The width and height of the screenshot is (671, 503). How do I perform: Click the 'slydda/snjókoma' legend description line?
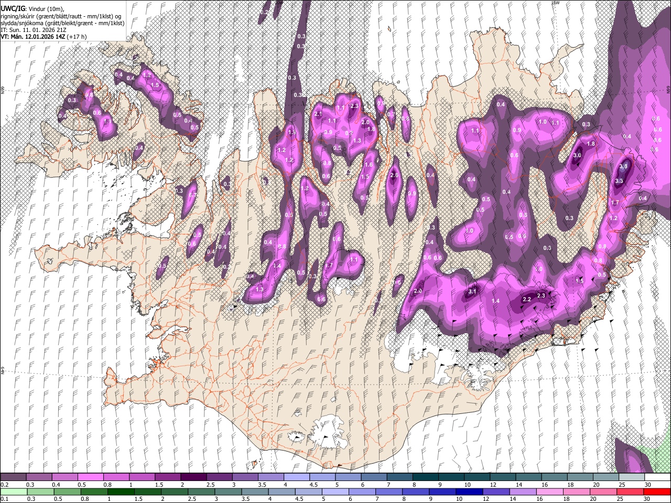62,23
